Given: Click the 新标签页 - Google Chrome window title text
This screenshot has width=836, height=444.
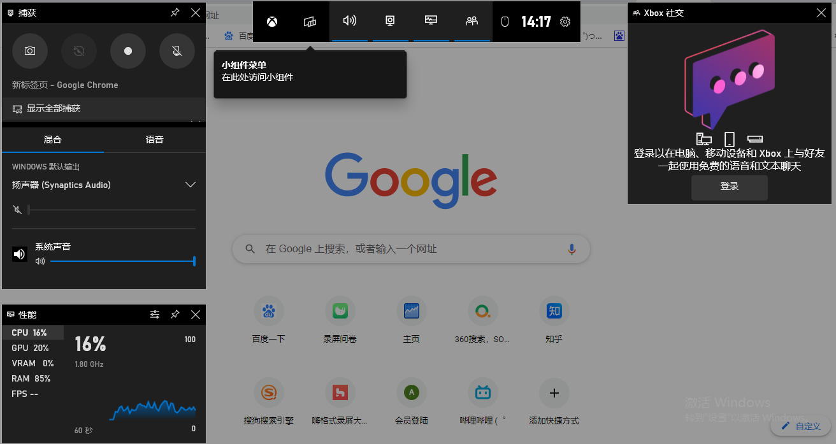Looking at the screenshot, I should pyautogui.click(x=65, y=85).
